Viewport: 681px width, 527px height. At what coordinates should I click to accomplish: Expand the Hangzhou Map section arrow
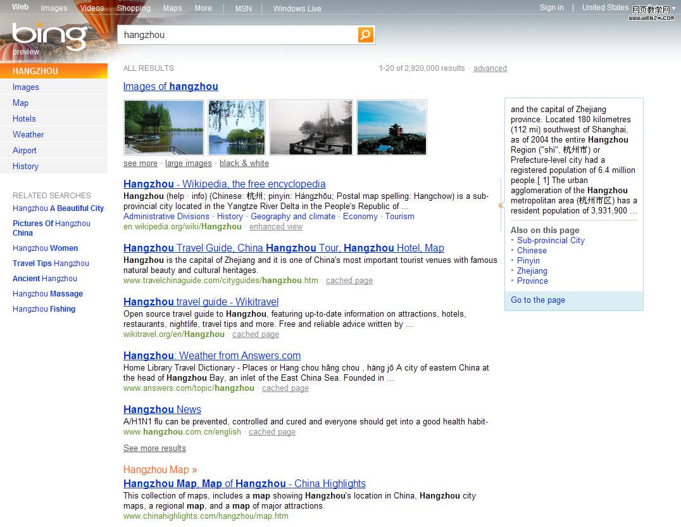(194, 469)
